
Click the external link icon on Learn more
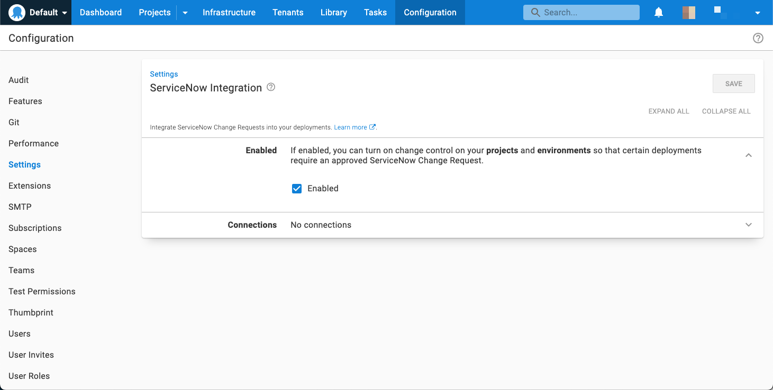(372, 127)
